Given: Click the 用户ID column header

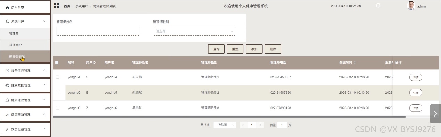Looking at the screenshot, I should (91, 63).
